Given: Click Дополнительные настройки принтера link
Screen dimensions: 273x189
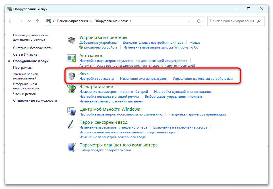Looking at the screenshot, I should pos(153,43).
